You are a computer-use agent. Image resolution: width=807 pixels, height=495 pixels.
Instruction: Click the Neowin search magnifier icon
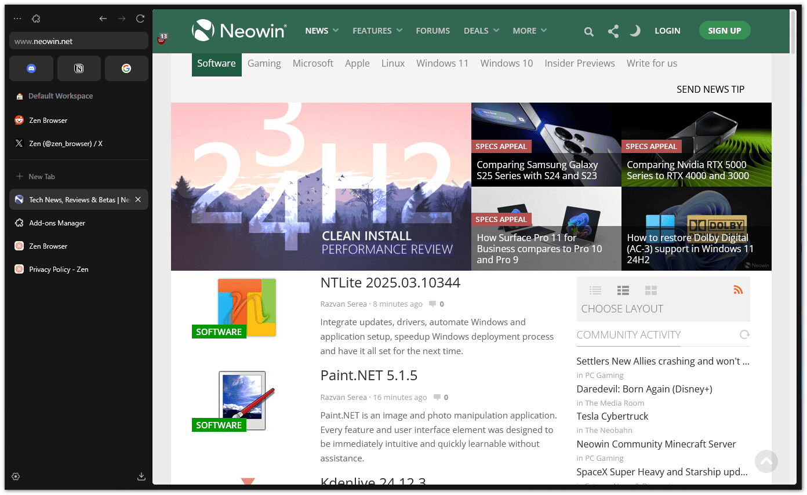(588, 31)
